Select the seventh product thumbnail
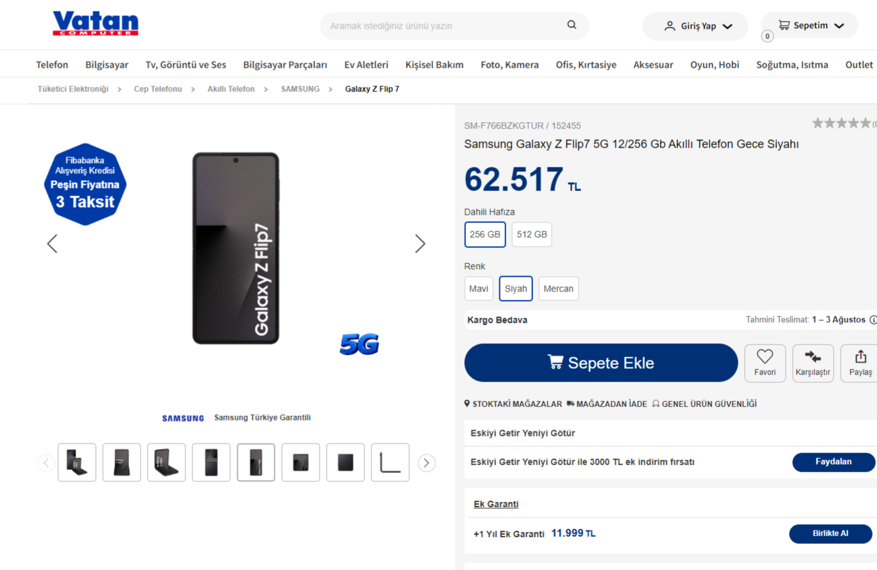877x570 pixels. 345,463
